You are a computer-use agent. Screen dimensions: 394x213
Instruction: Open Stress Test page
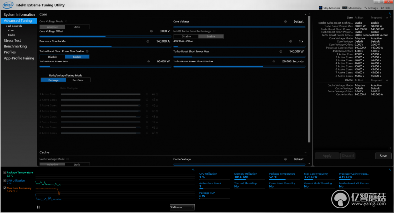point(12,40)
